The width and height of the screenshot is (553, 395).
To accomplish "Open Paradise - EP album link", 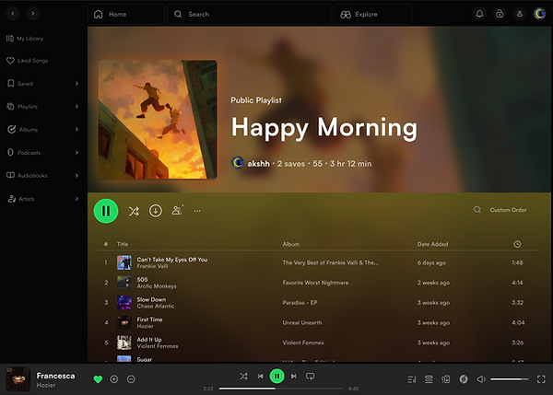I will [300, 303].
